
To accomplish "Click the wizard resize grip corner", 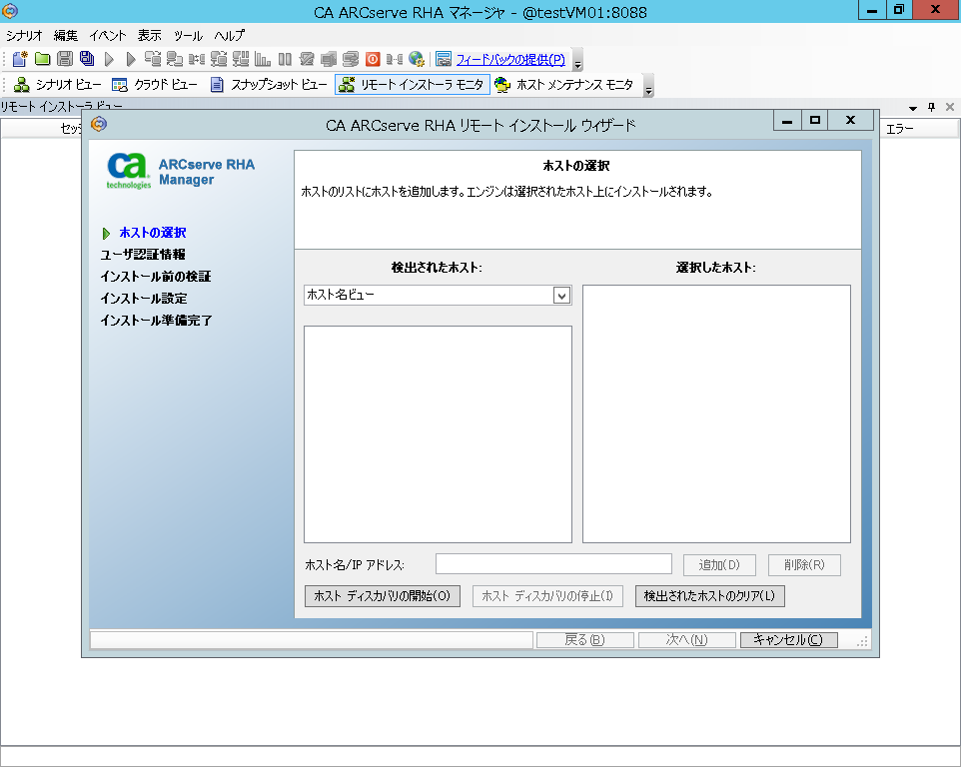I will (x=862, y=641).
